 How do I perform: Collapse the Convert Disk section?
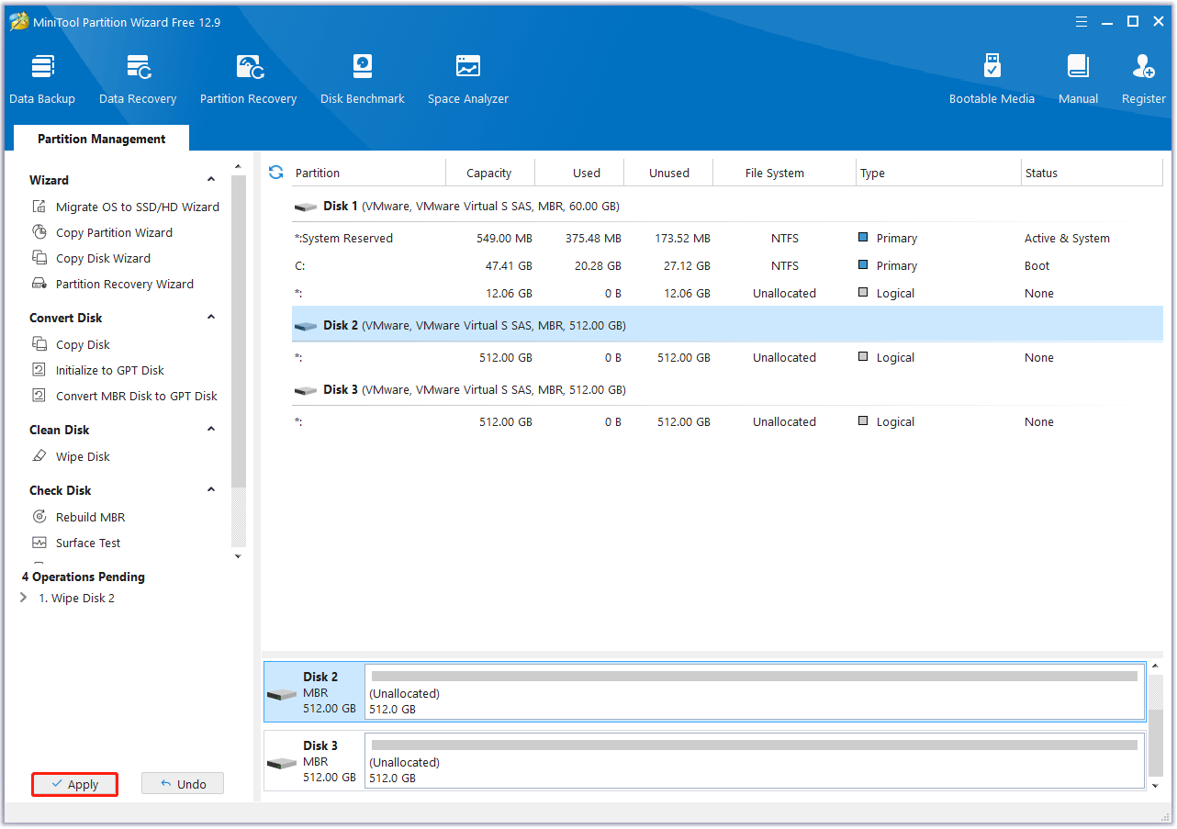pyautogui.click(x=211, y=318)
